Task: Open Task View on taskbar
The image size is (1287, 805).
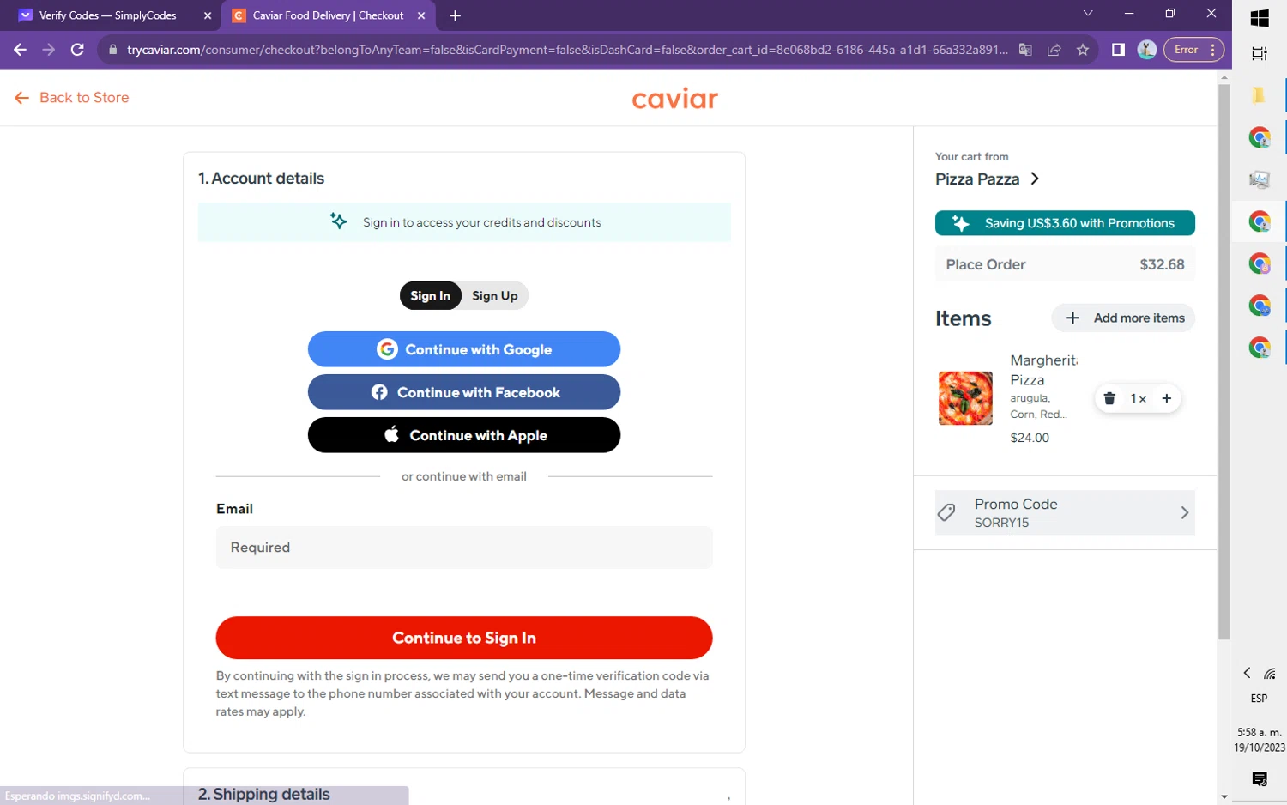Action: click(1260, 53)
